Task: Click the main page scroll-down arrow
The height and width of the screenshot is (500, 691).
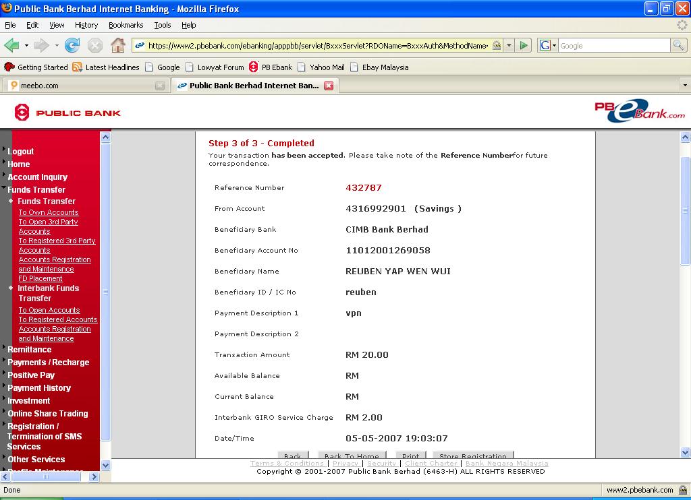Action: [x=686, y=452]
